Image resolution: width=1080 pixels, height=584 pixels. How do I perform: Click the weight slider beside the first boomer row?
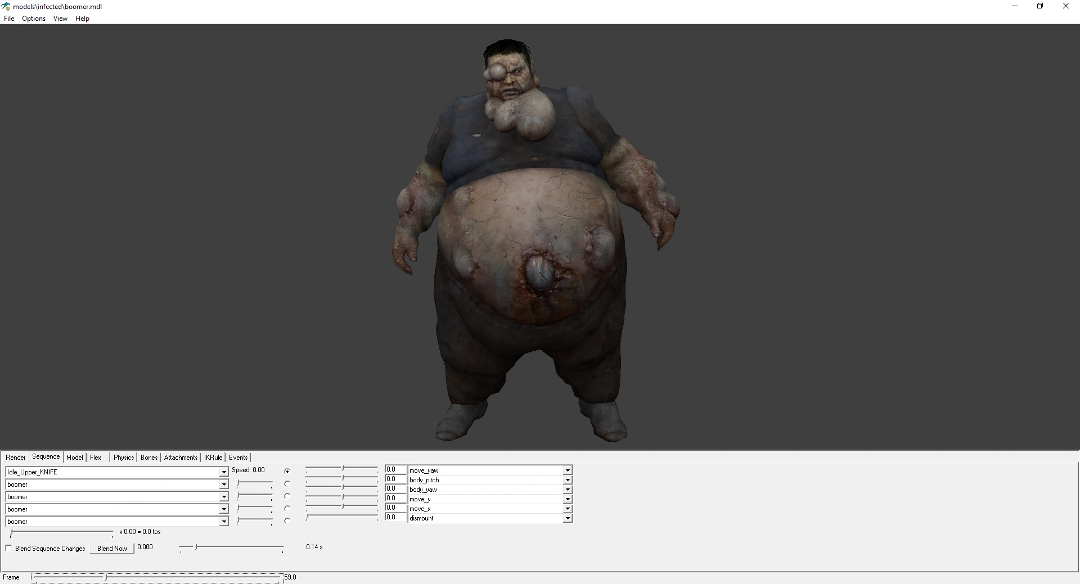point(255,485)
